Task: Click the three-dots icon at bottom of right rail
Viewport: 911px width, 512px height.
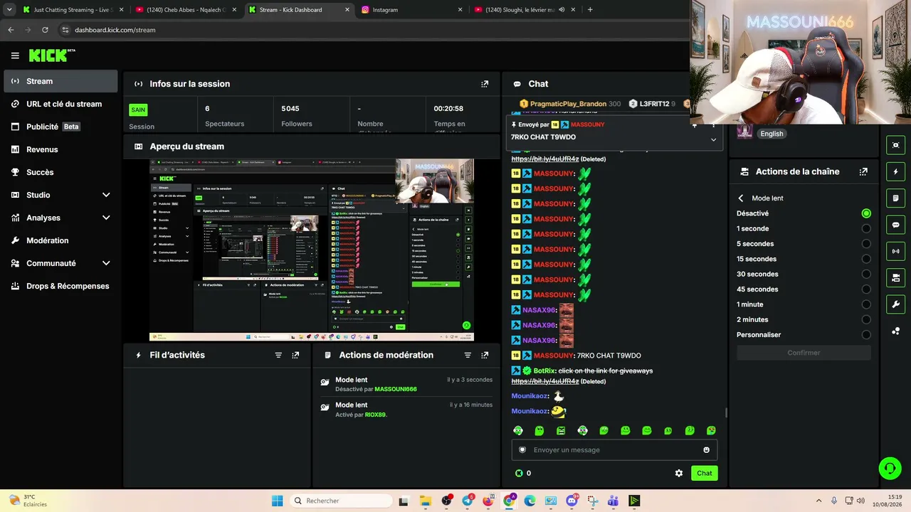Action: [895, 331]
